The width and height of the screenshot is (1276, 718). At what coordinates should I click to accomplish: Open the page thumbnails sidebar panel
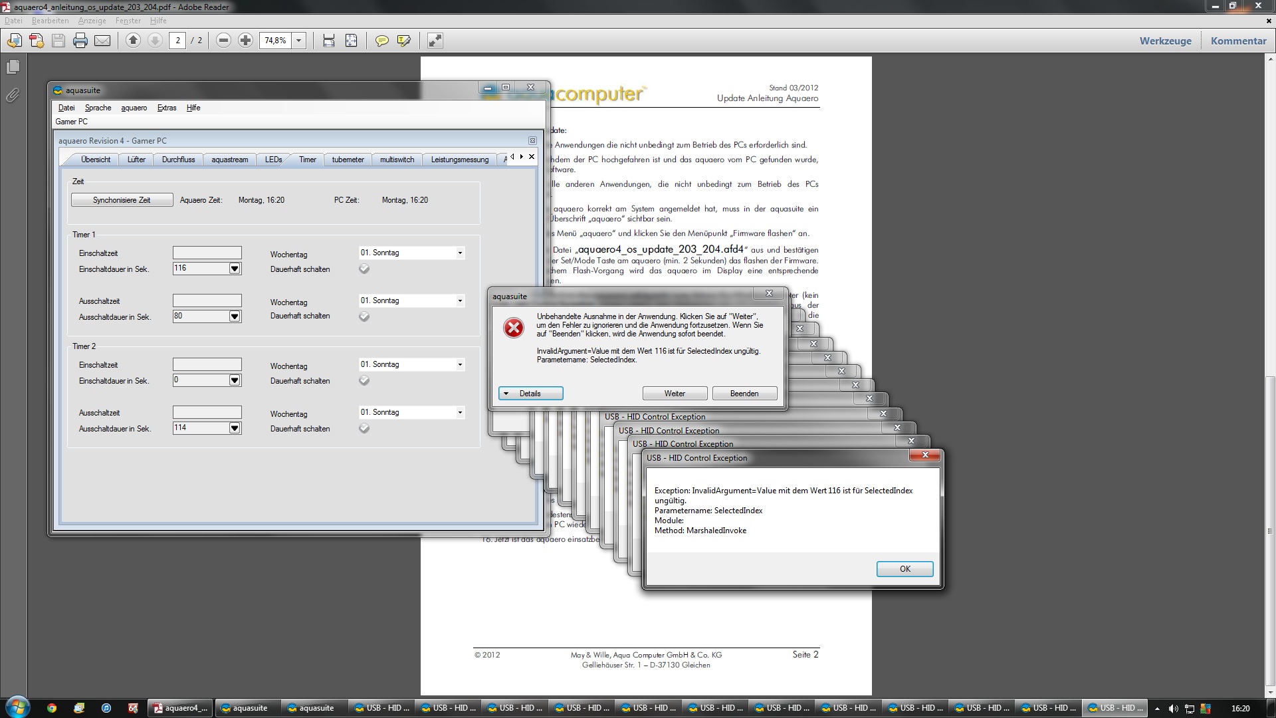pyautogui.click(x=13, y=67)
